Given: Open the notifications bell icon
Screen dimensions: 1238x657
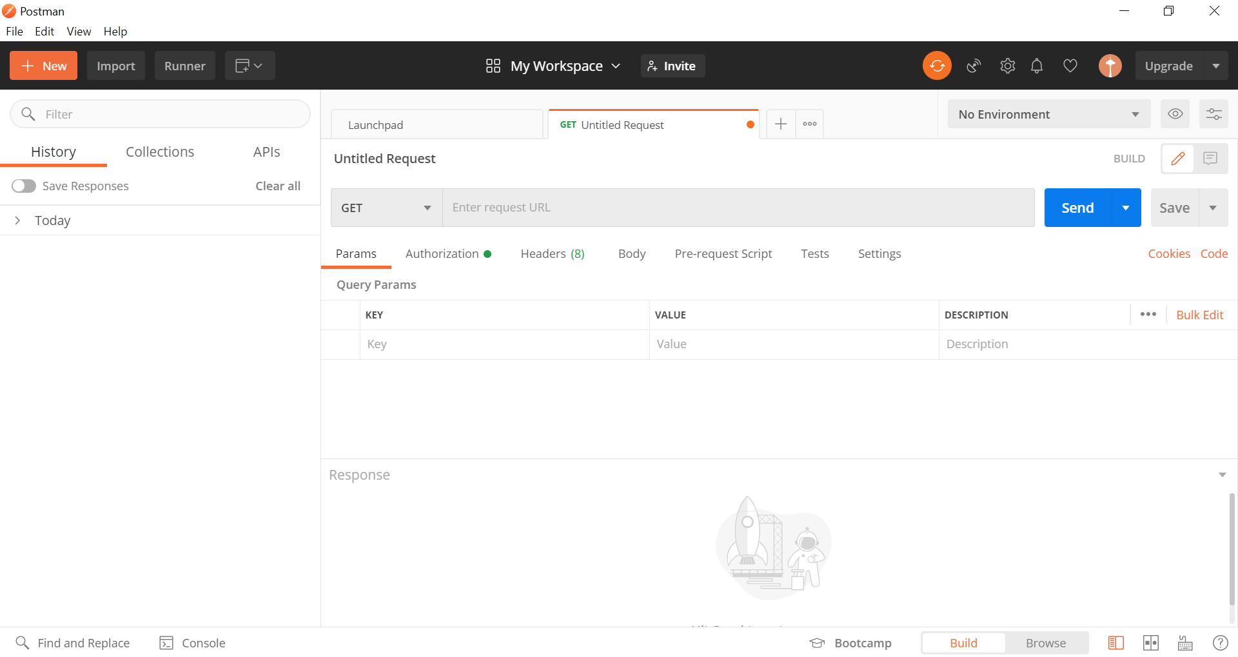Looking at the screenshot, I should pyautogui.click(x=1037, y=65).
